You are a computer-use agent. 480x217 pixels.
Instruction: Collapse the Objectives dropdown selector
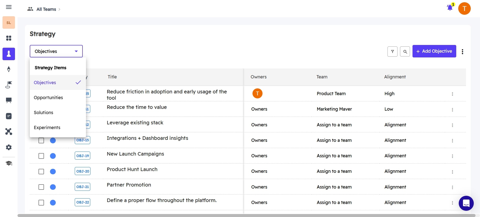(x=56, y=51)
